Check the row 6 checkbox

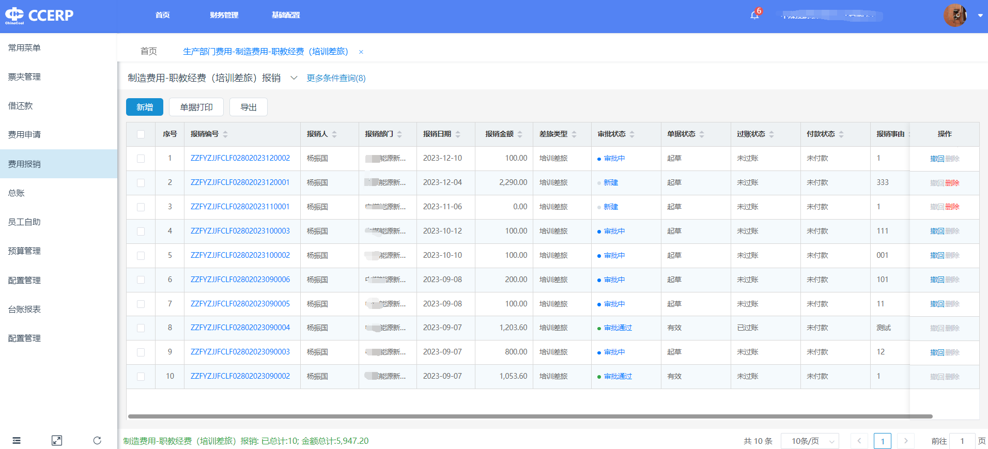[x=141, y=280]
